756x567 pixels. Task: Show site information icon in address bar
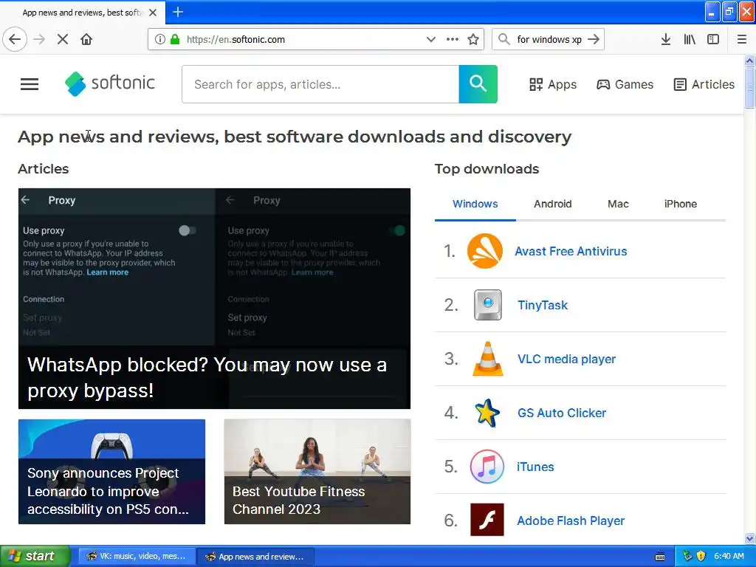pos(159,39)
